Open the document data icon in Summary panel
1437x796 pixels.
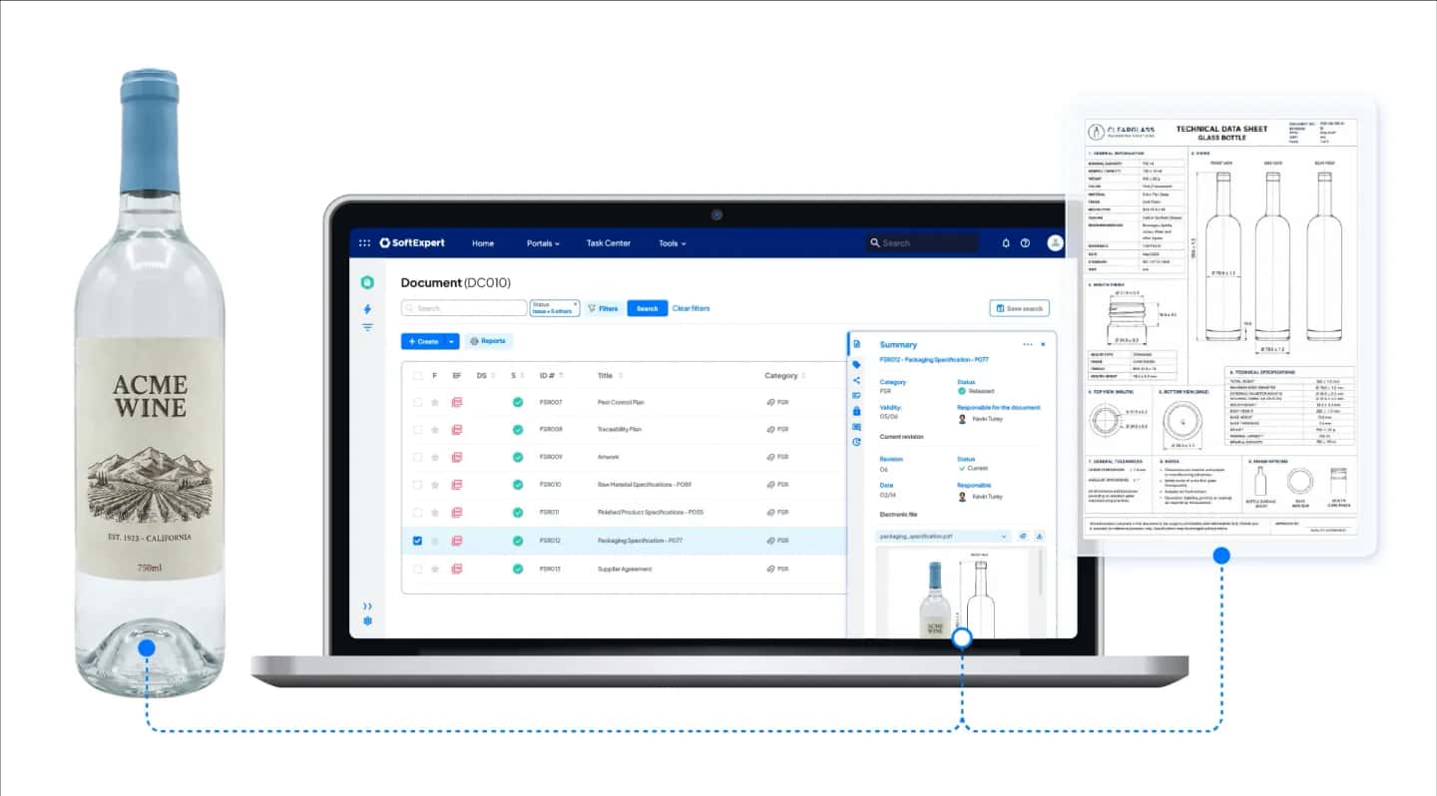[x=856, y=345]
